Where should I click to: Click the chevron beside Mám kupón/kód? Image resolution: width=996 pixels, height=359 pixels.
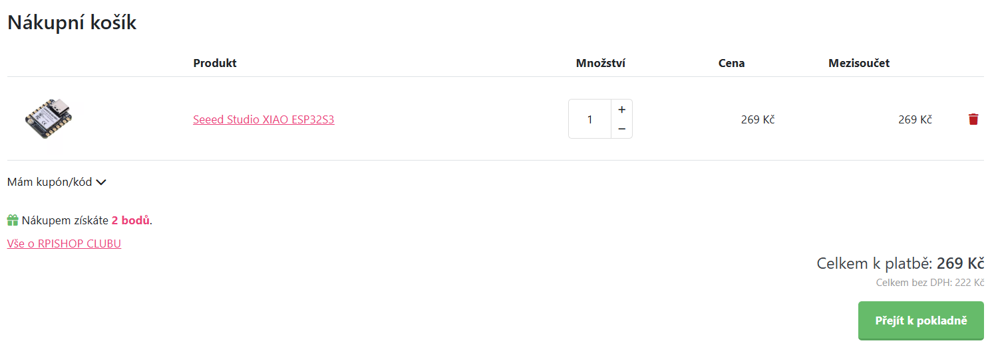pyautogui.click(x=101, y=182)
